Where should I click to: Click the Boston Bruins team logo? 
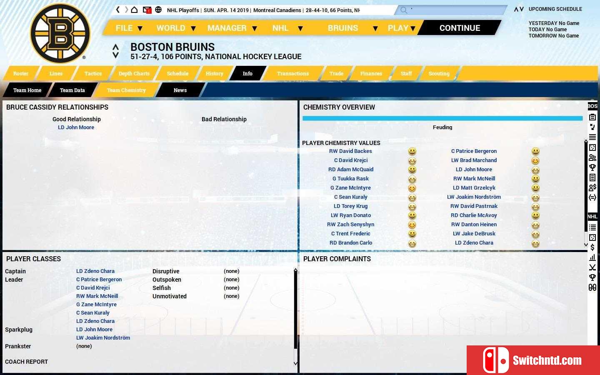click(60, 34)
